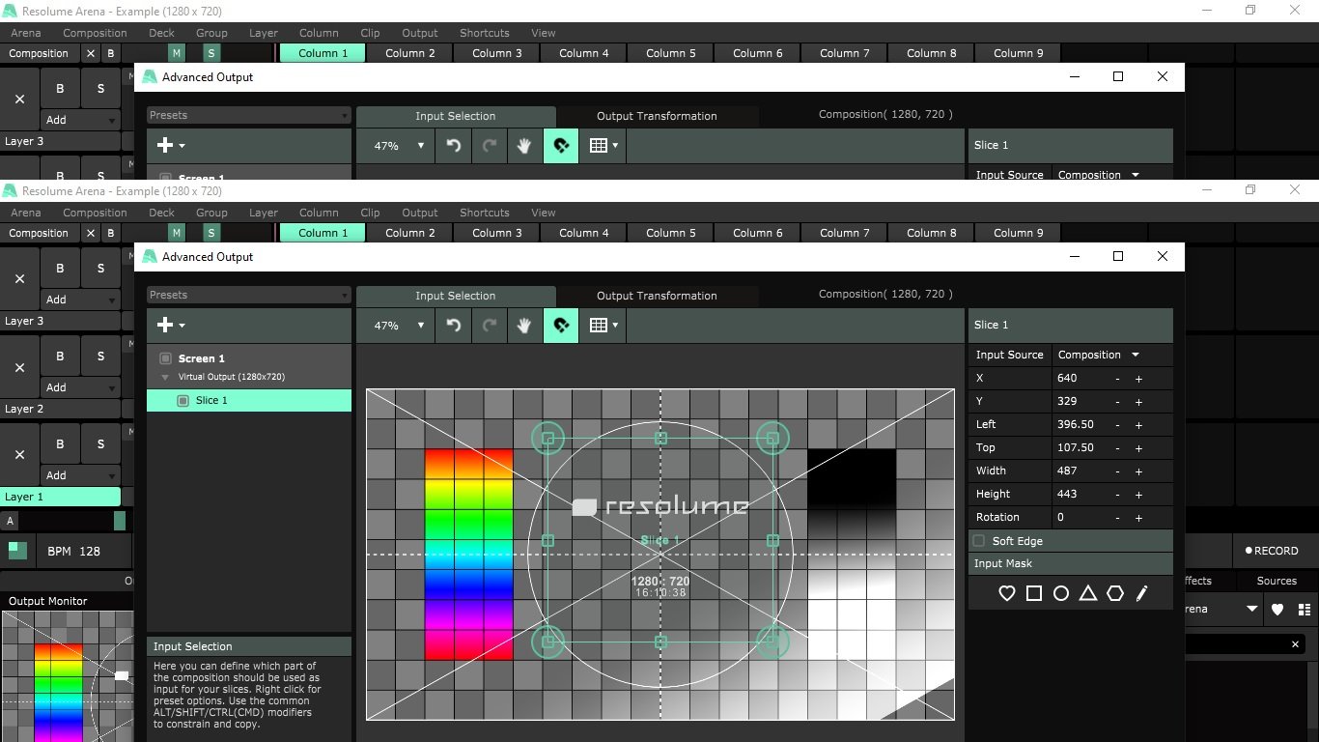Screen dimensions: 1319x742
Task: Toggle the Slice 1 enable checkbox
Action: click(x=182, y=401)
